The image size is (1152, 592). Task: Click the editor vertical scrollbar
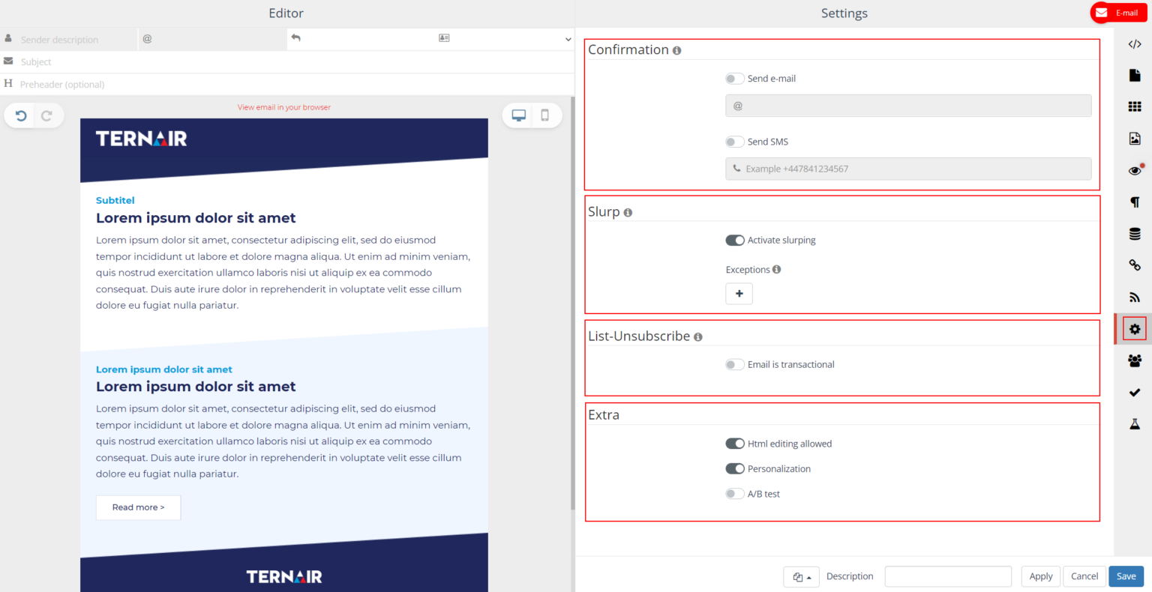[573, 303]
